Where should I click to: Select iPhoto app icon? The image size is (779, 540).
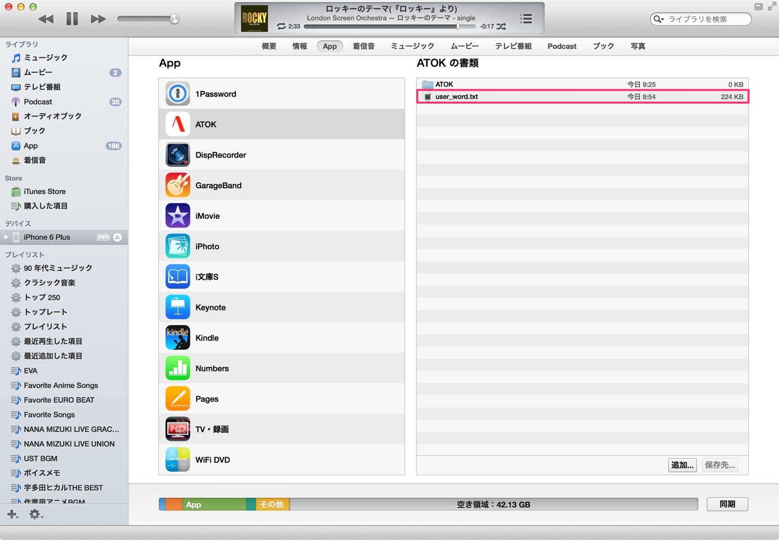[178, 246]
